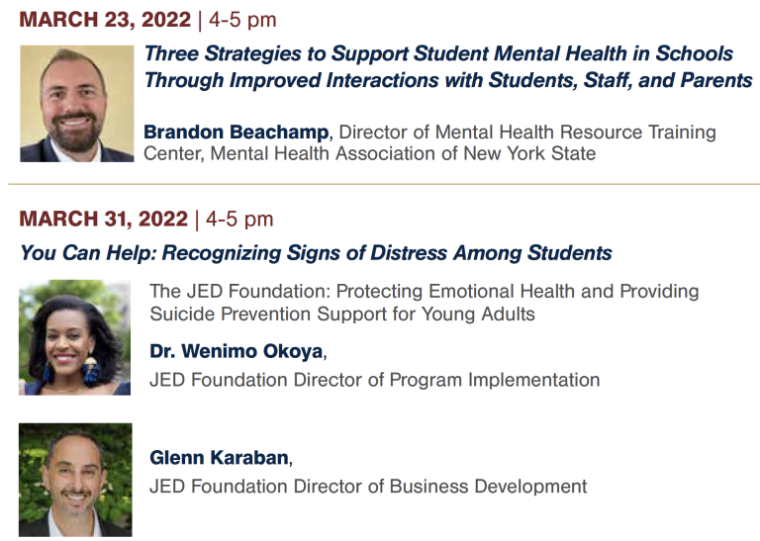Open the Three Strategies to Support Student Mental Health title
This screenshot has width=760, height=541.
tap(438, 53)
